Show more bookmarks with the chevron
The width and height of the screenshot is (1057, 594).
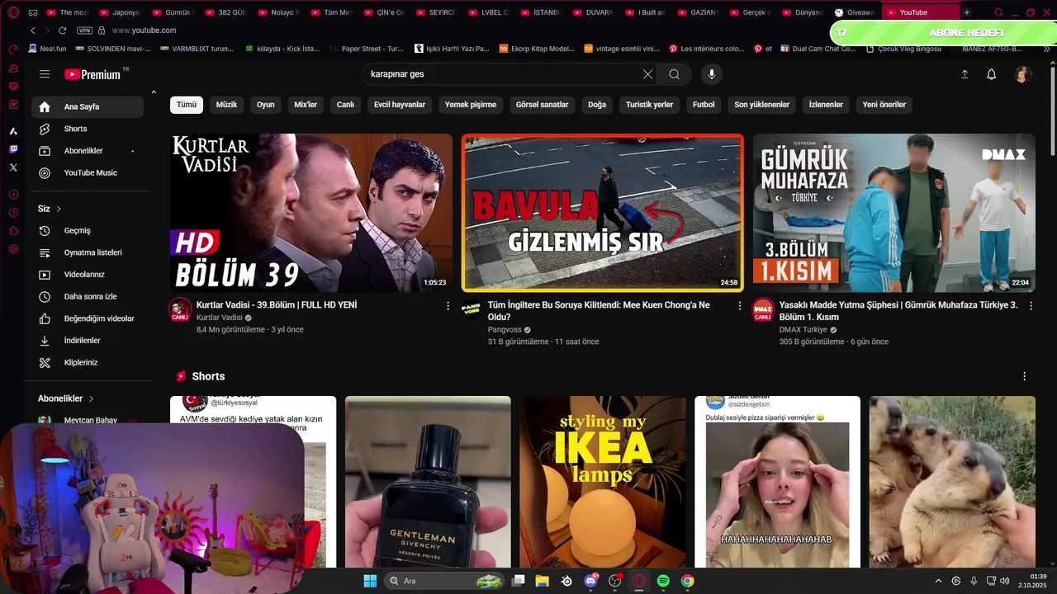[x=1047, y=49]
